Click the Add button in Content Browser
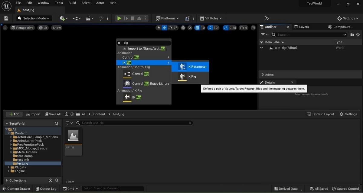The height and width of the screenshot is (193, 363). (14, 114)
